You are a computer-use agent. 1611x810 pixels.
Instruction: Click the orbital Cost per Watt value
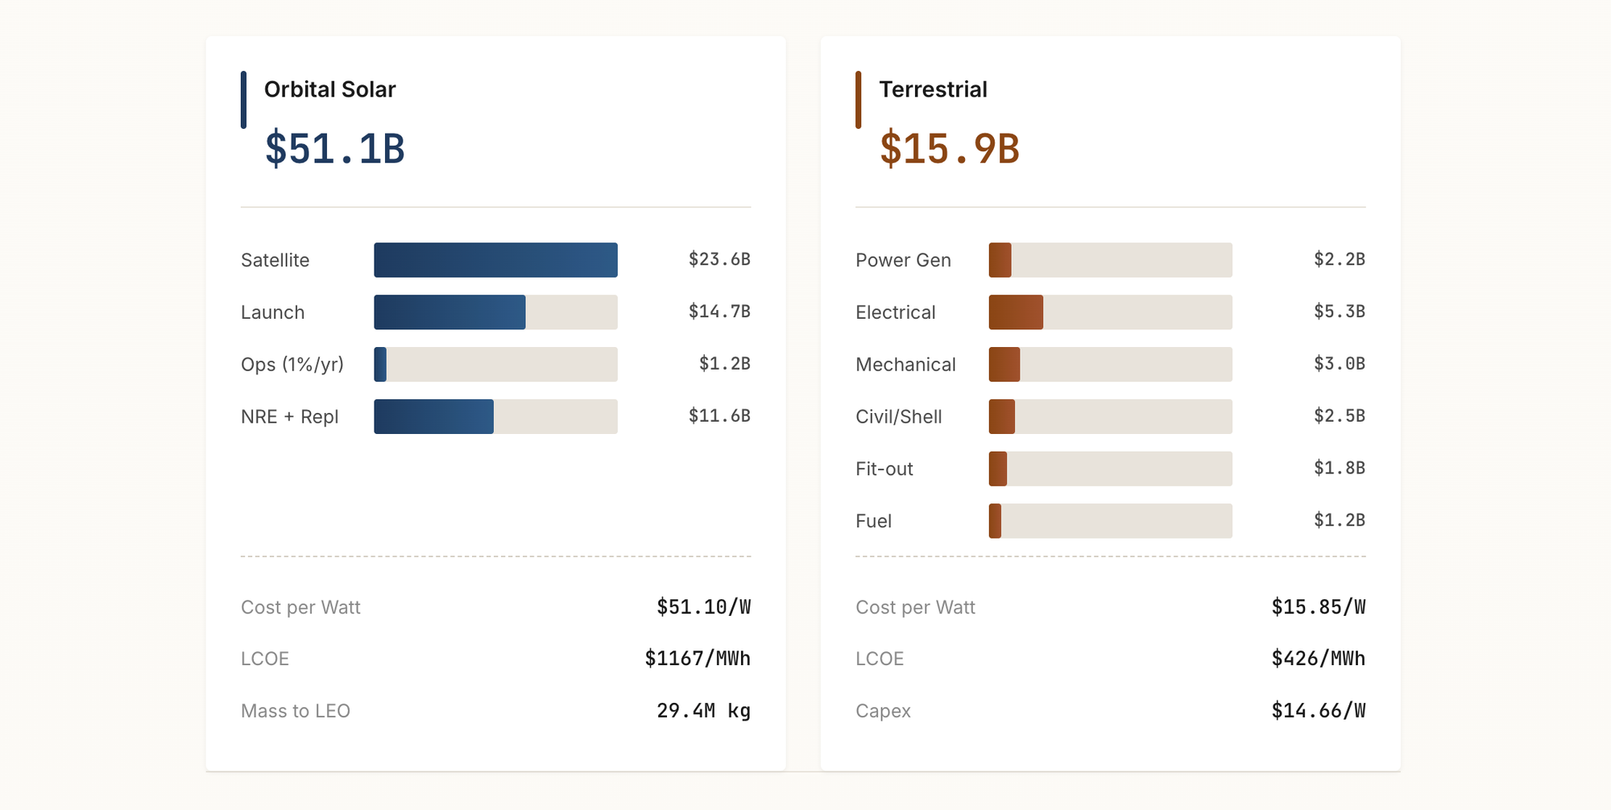pos(703,607)
